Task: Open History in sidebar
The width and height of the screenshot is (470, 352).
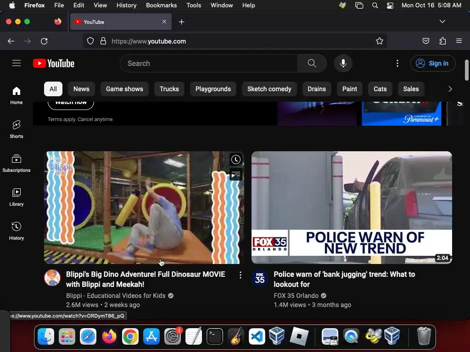Action: tap(17, 231)
